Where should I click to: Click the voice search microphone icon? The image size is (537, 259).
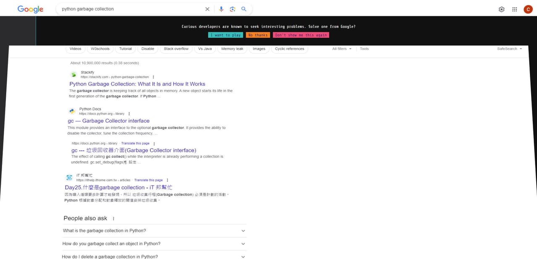click(x=221, y=9)
